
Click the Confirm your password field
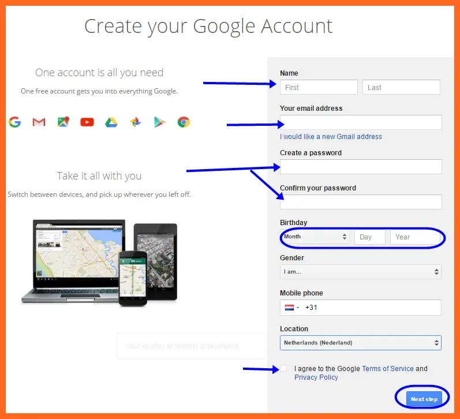pos(361,202)
